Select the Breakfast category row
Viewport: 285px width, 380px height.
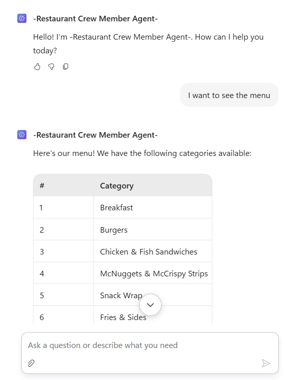pos(122,207)
